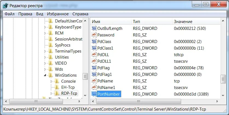Expand the KeyboardType tree node
Screen dimensions: 229x115
45,27
